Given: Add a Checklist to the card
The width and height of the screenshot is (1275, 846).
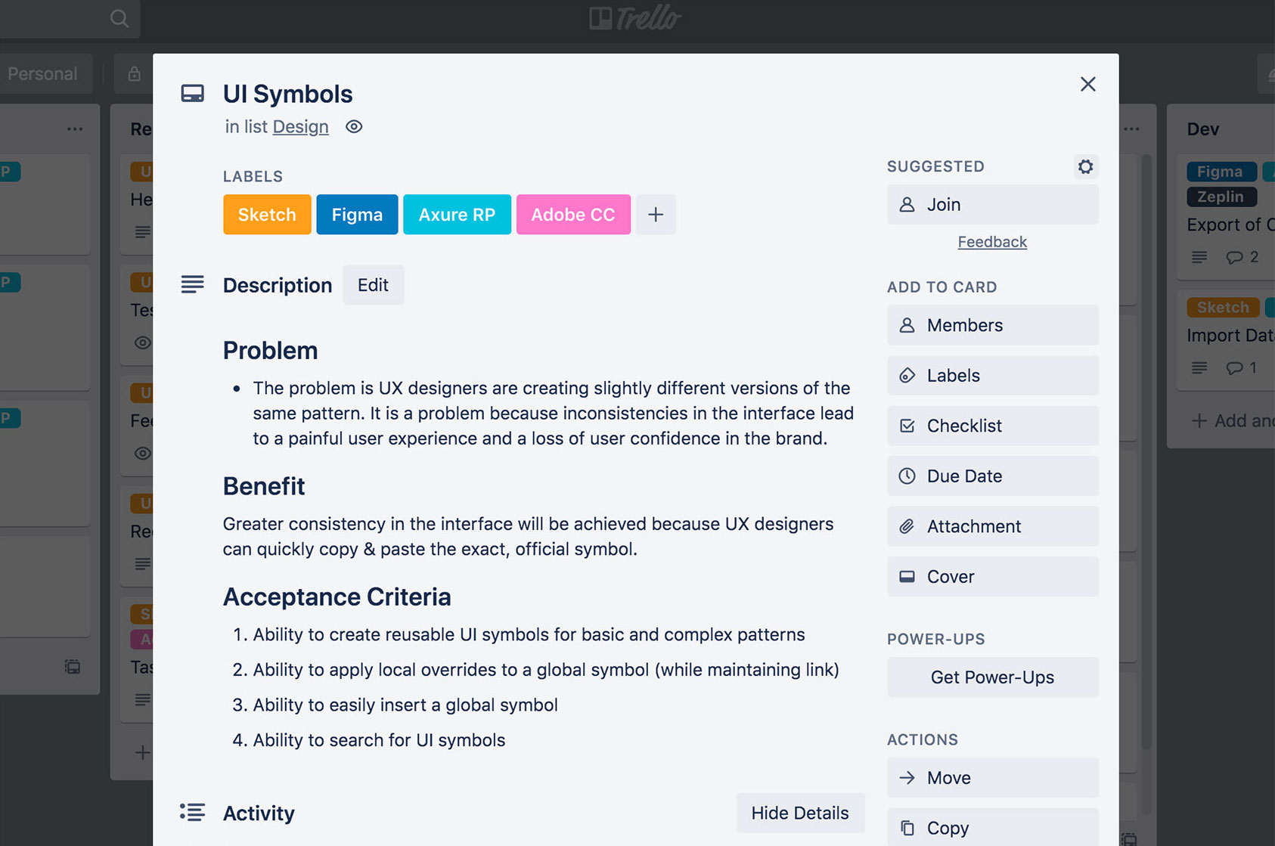Looking at the screenshot, I should pos(992,426).
